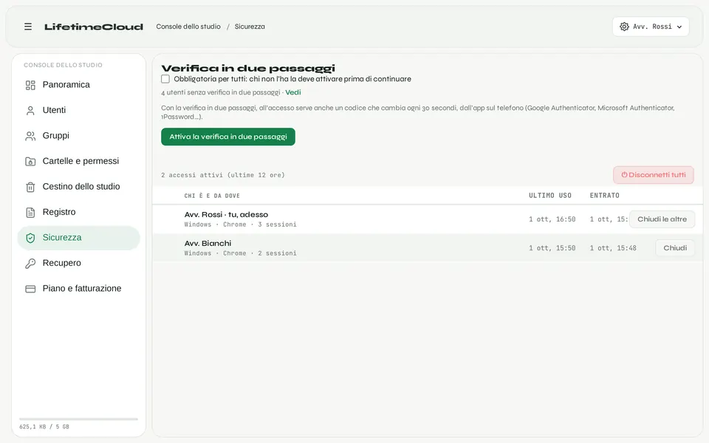Click the Disconnetti tutti button
Viewport: 709px width, 443px height.
point(654,175)
